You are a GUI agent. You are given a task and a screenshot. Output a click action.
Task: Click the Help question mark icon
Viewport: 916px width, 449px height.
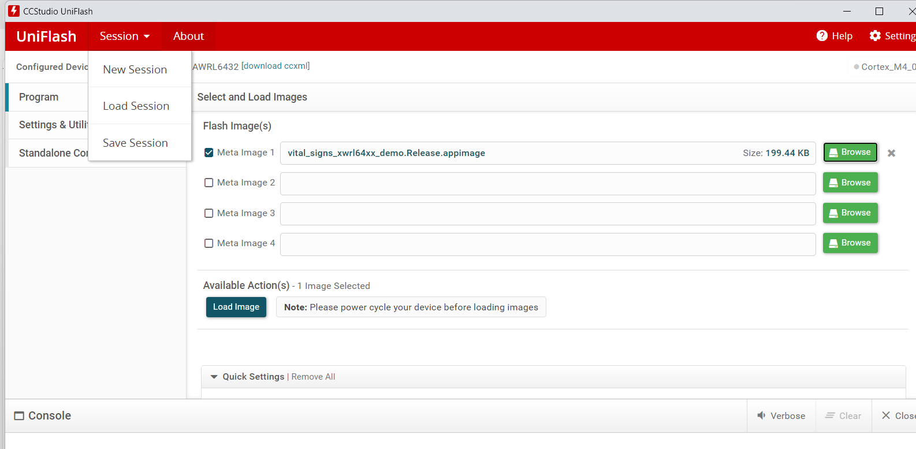(822, 36)
